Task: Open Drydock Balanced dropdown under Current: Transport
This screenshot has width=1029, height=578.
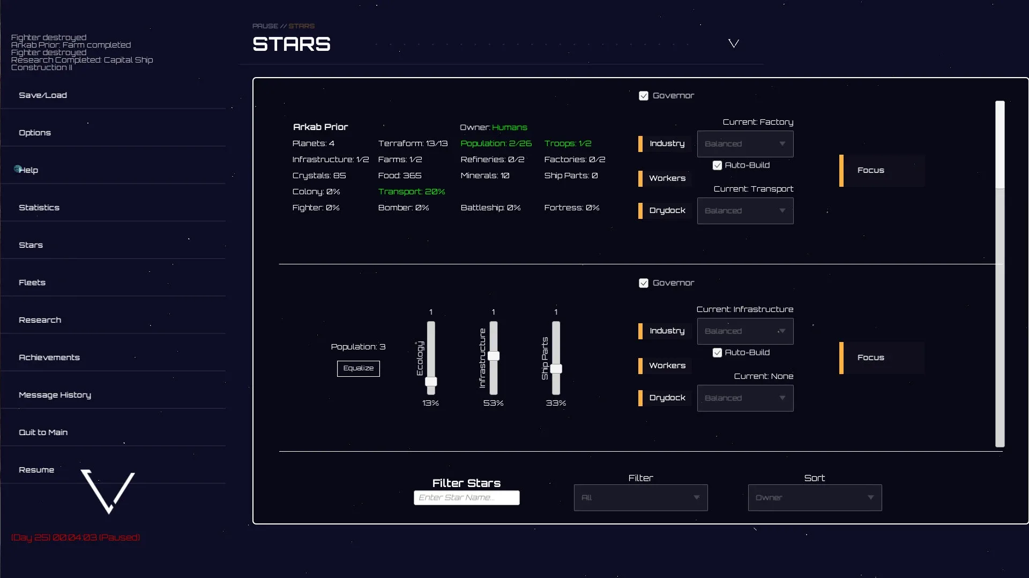Action: coord(745,211)
